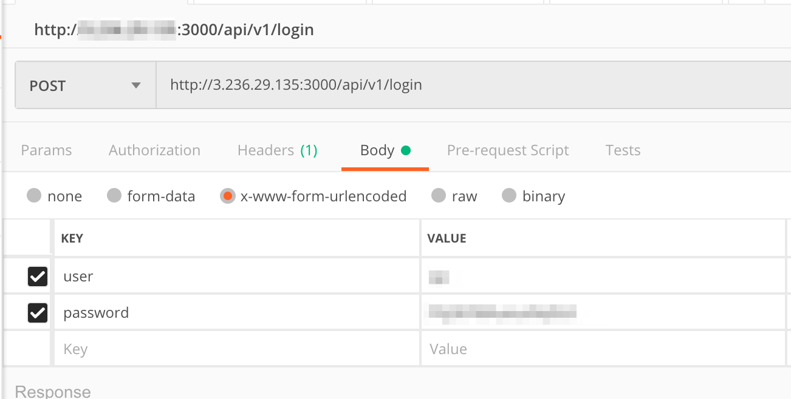Click the password value cell
Image resolution: width=791 pixels, height=399 pixels.
(603, 313)
